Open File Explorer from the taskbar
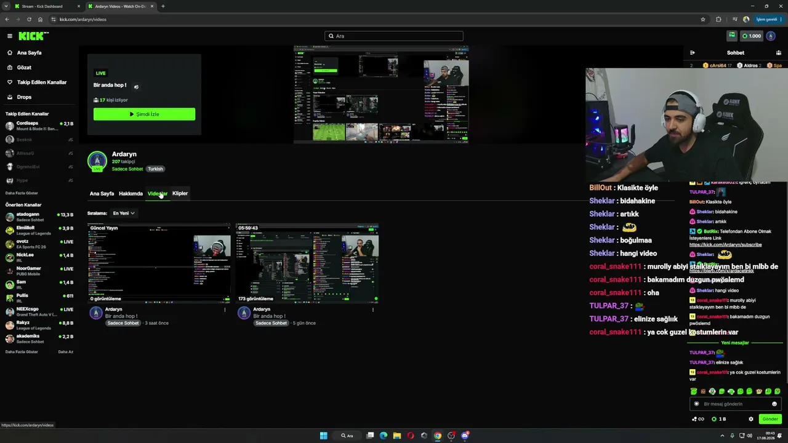The height and width of the screenshot is (443, 788). click(397, 436)
